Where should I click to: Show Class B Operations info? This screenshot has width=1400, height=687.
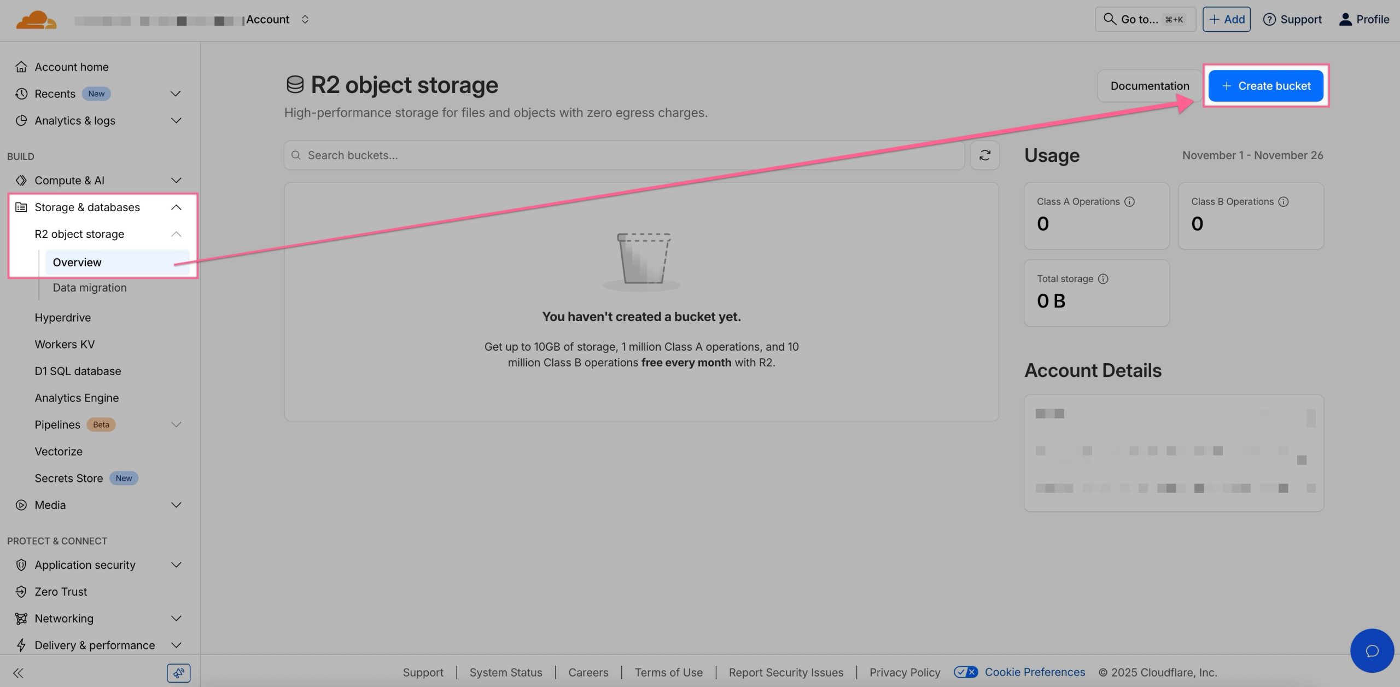pyautogui.click(x=1284, y=201)
